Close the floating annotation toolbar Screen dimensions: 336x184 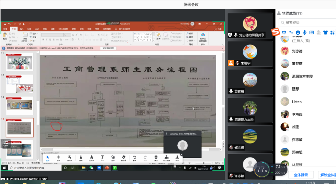[x=181, y=154]
